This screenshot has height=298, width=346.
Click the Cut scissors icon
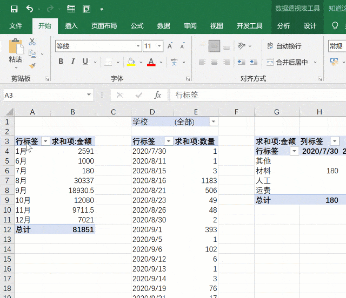32,42
